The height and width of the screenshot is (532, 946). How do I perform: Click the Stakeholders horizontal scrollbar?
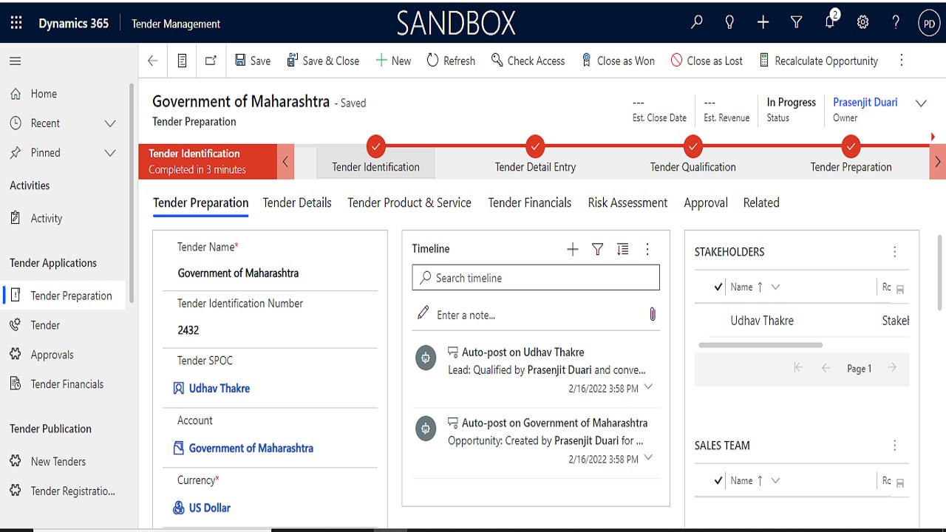coord(760,345)
